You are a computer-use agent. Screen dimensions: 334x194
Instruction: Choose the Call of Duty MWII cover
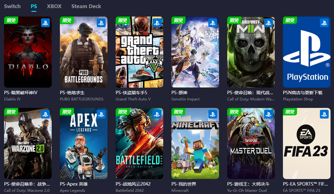point(251,52)
